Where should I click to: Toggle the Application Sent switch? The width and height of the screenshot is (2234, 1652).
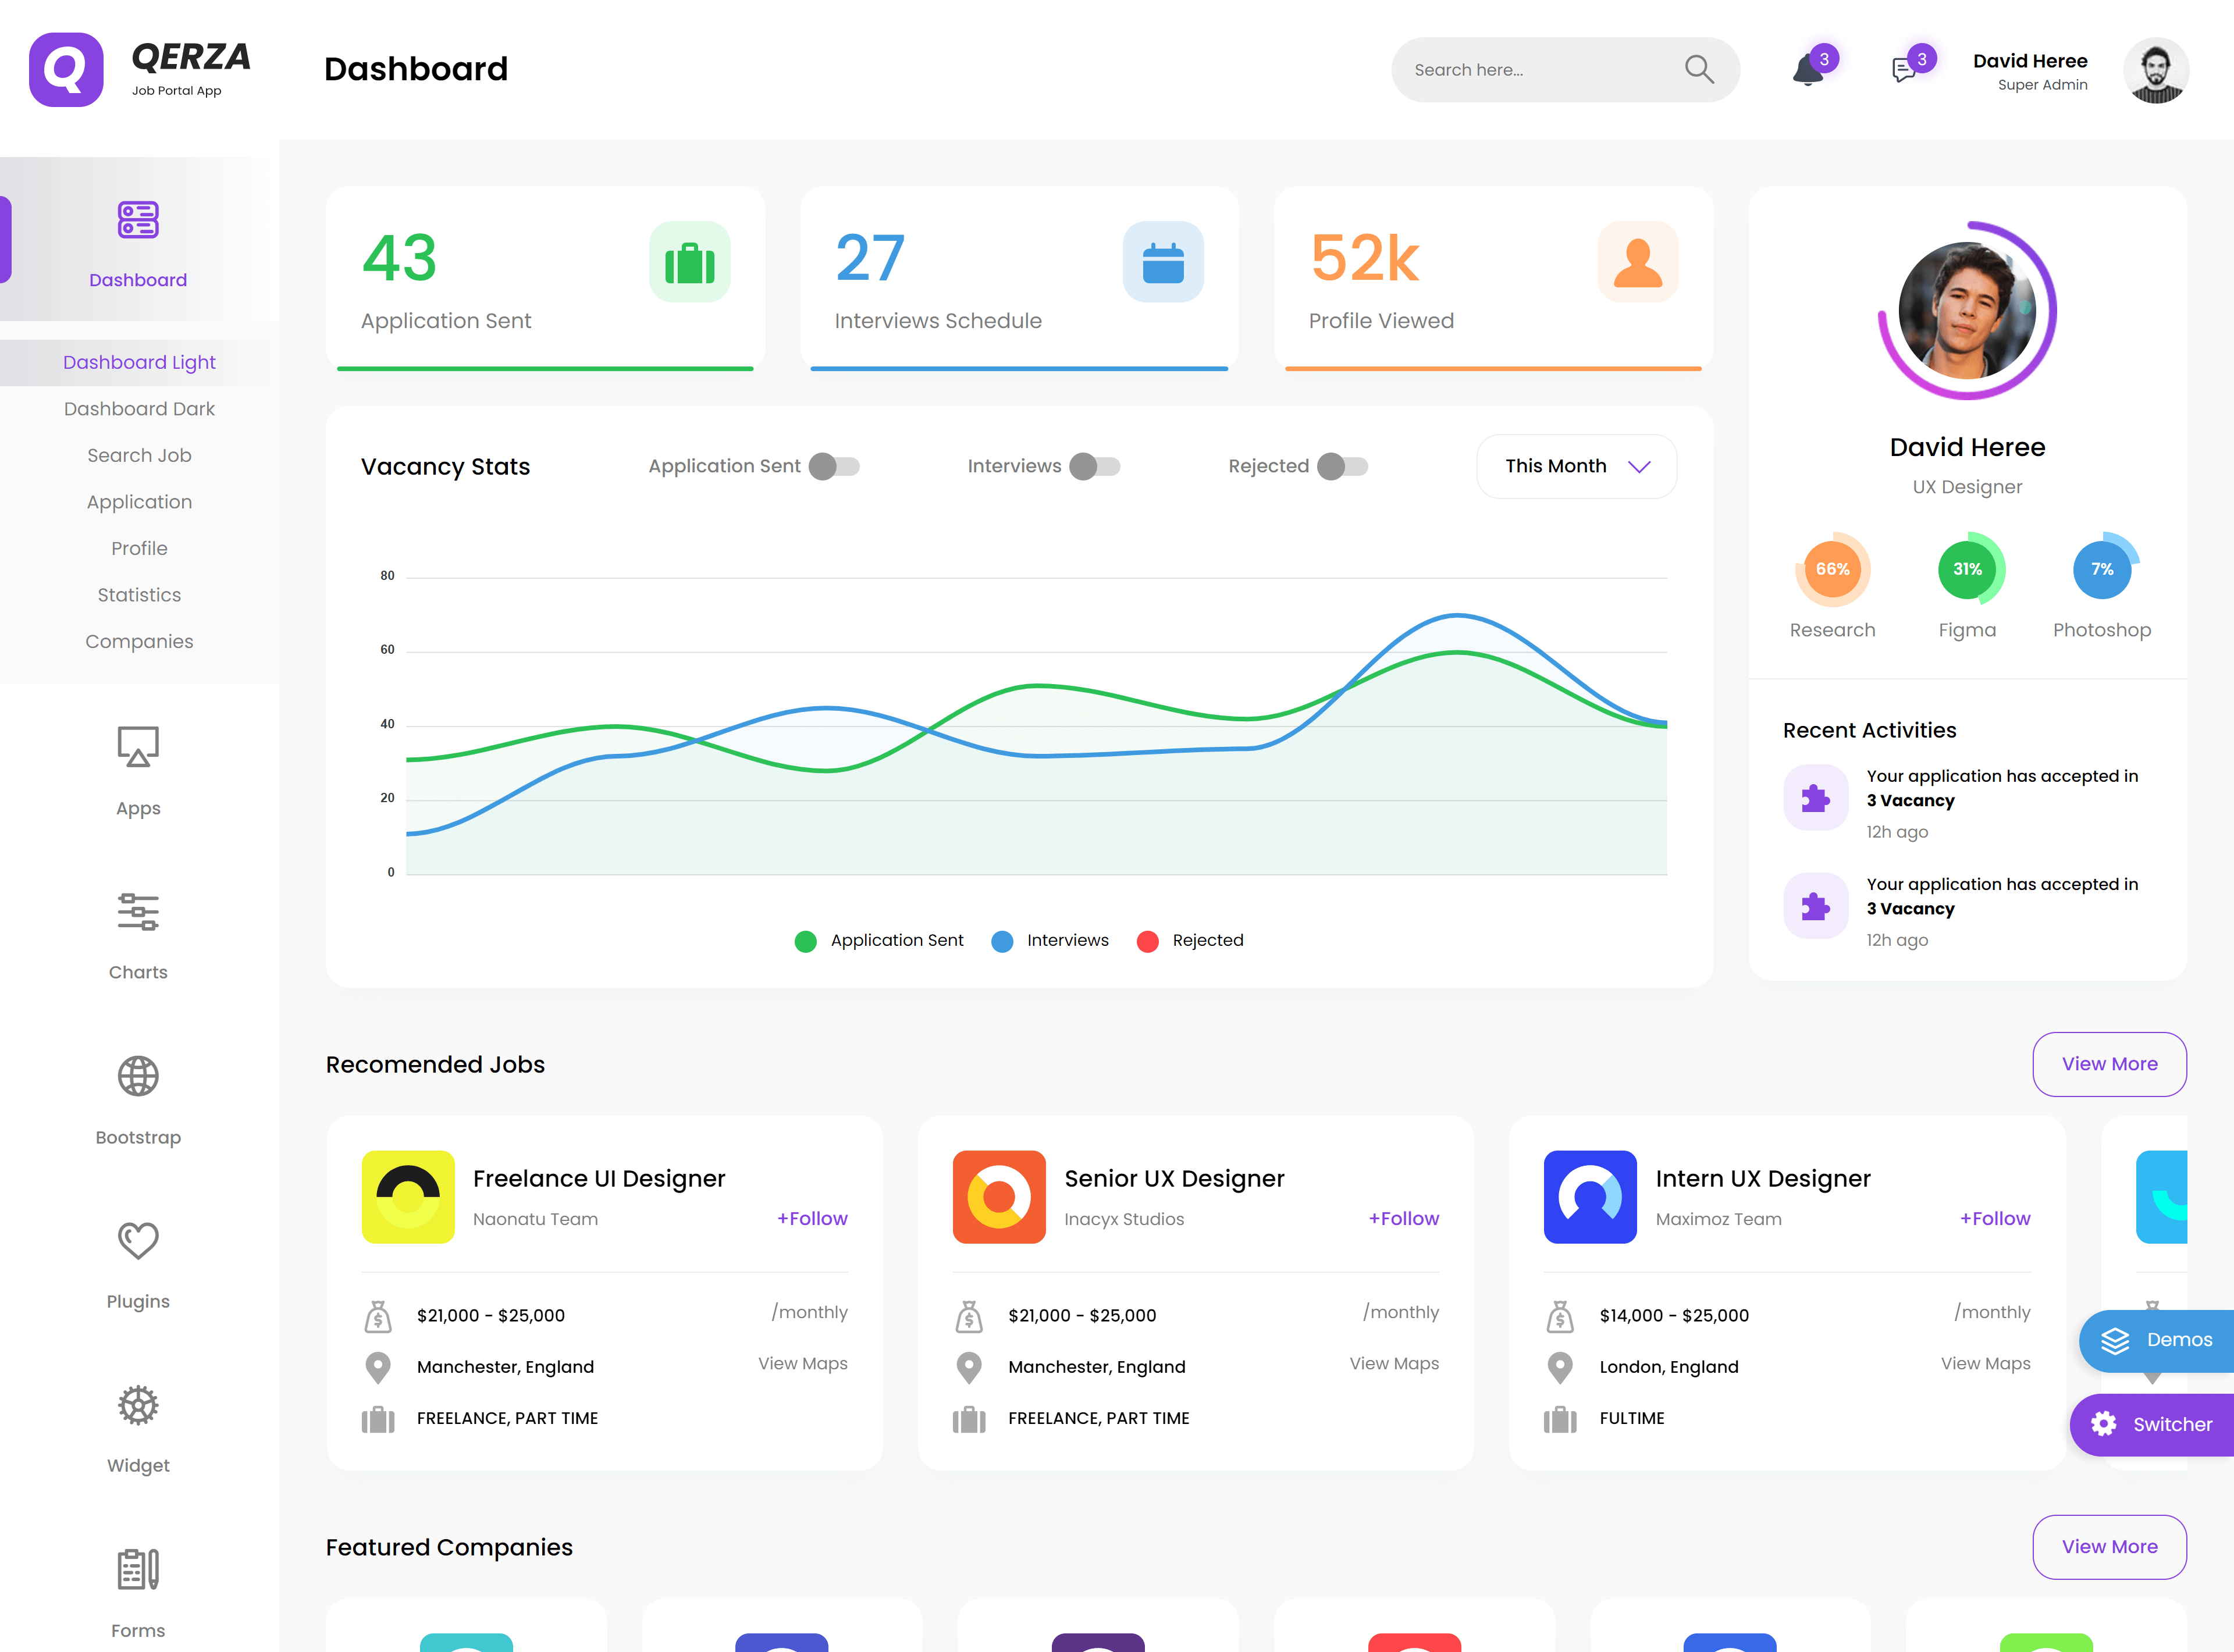click(x=834, y=466)
